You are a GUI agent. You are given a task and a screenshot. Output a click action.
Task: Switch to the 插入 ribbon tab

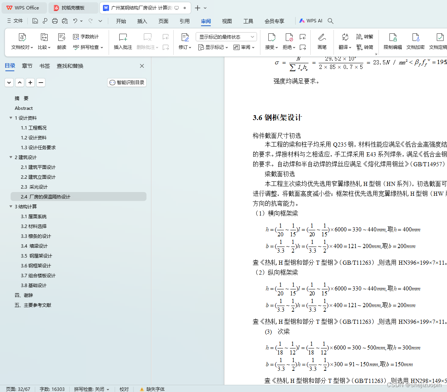[x=142, y=21]
